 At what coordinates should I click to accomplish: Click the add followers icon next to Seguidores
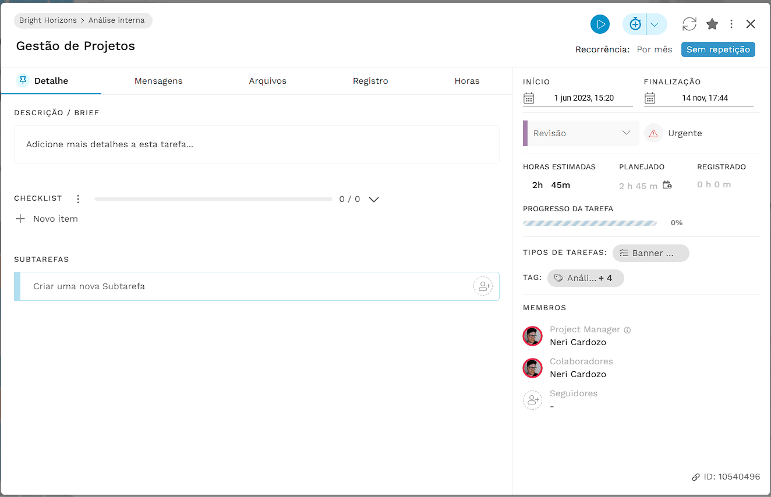pyautogui.click(x=532, y=400)
